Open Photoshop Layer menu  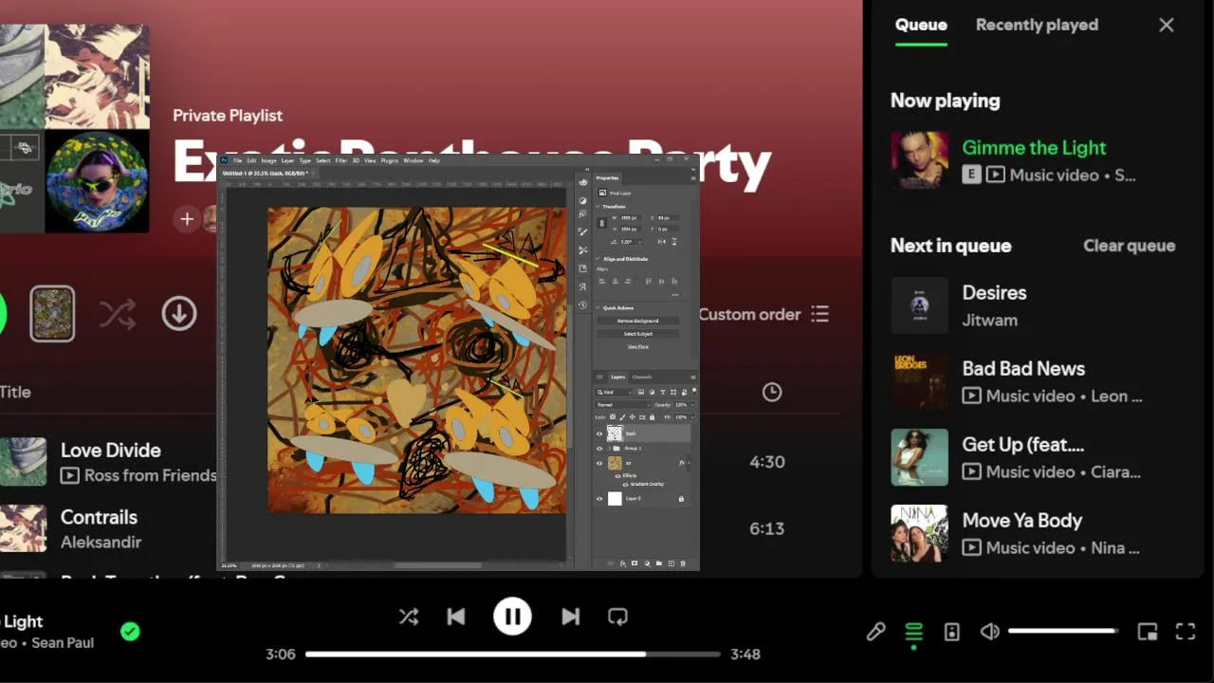coord(286,160)
